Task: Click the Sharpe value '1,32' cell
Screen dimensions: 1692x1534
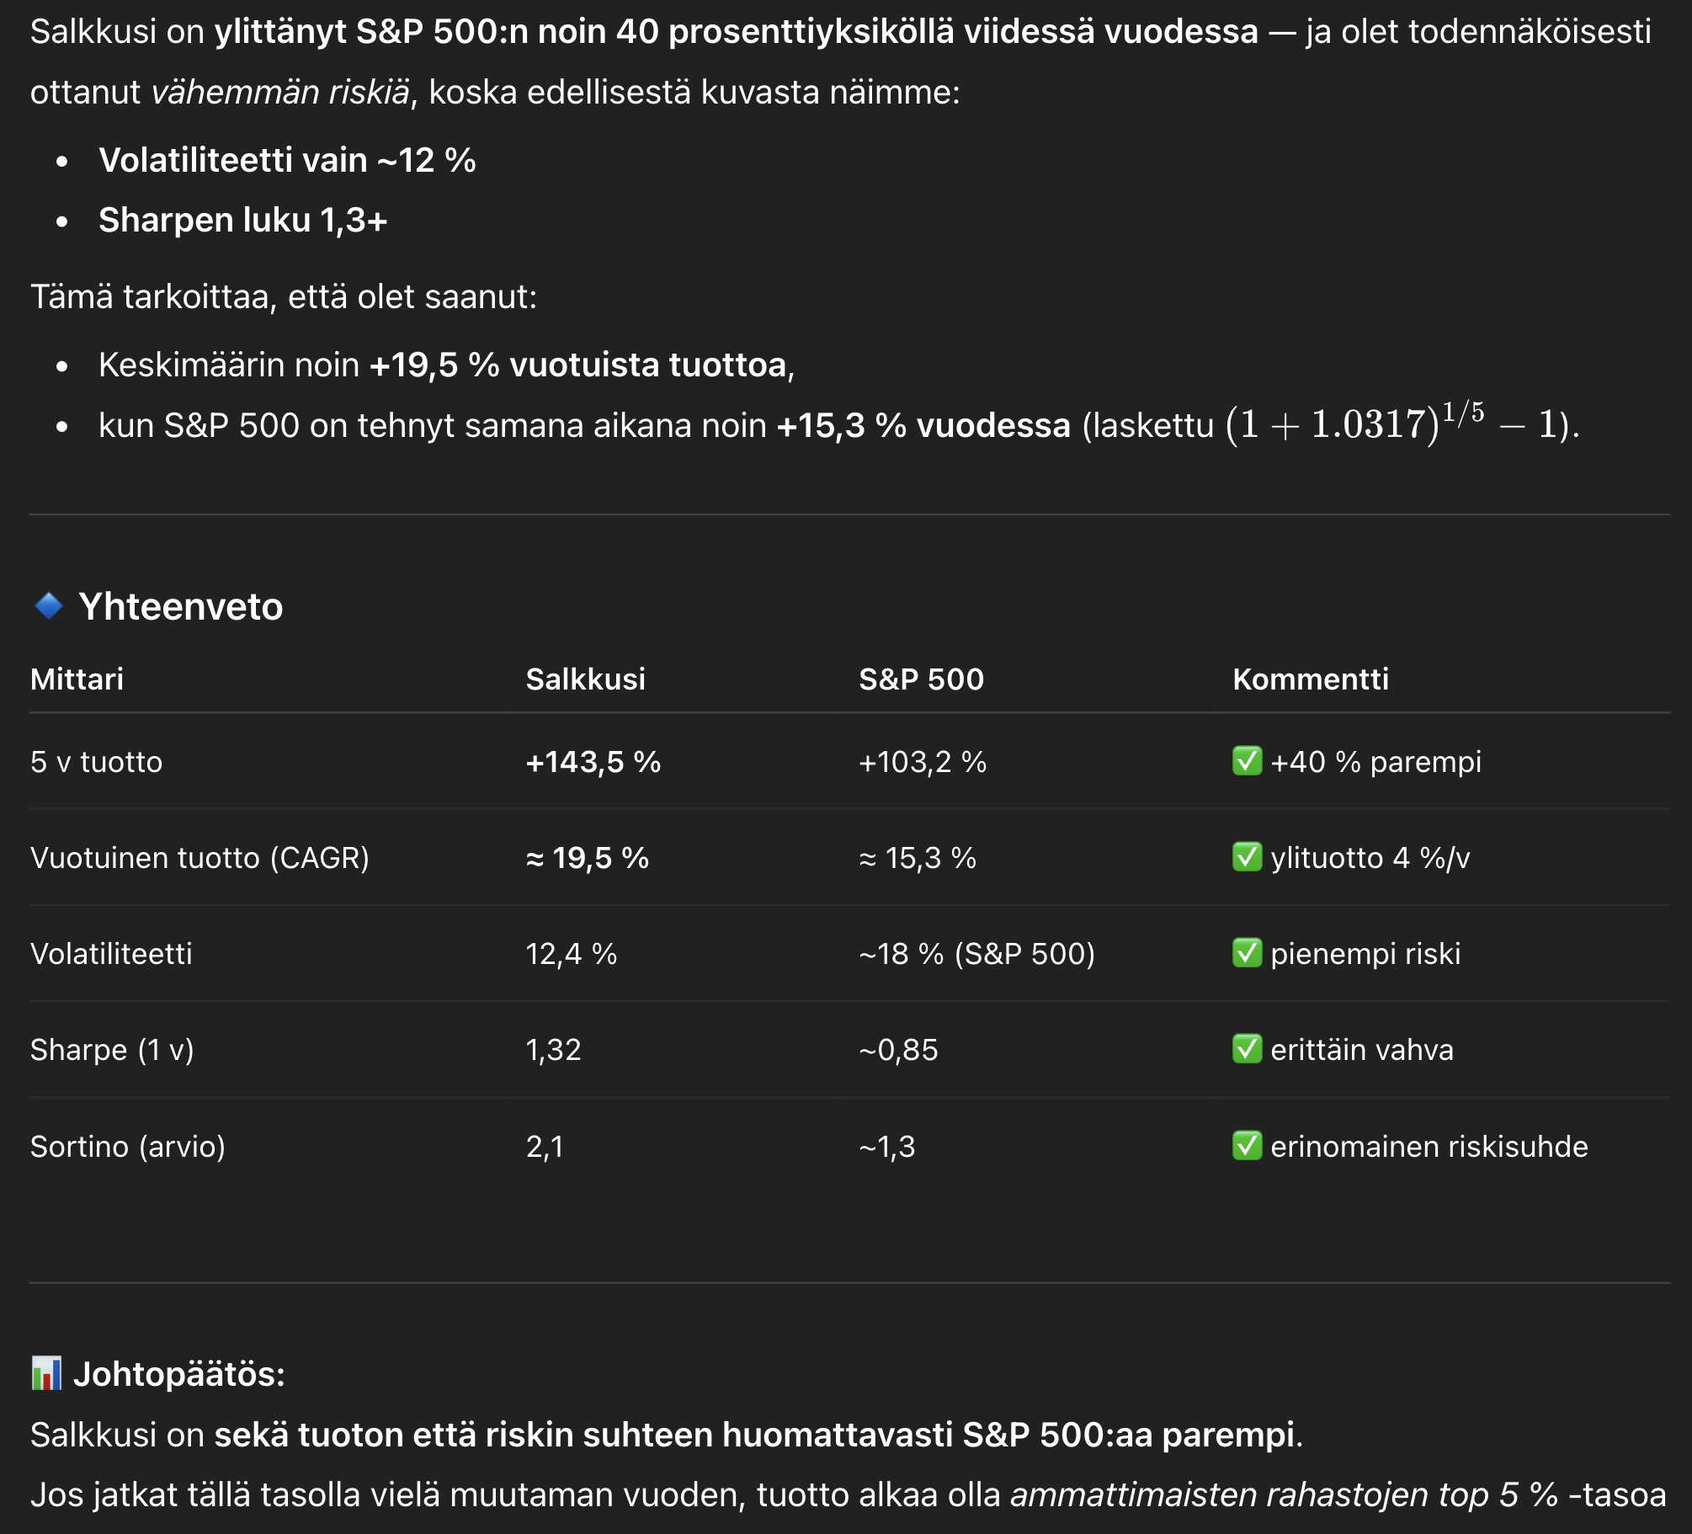Action: coord(553,1050)
